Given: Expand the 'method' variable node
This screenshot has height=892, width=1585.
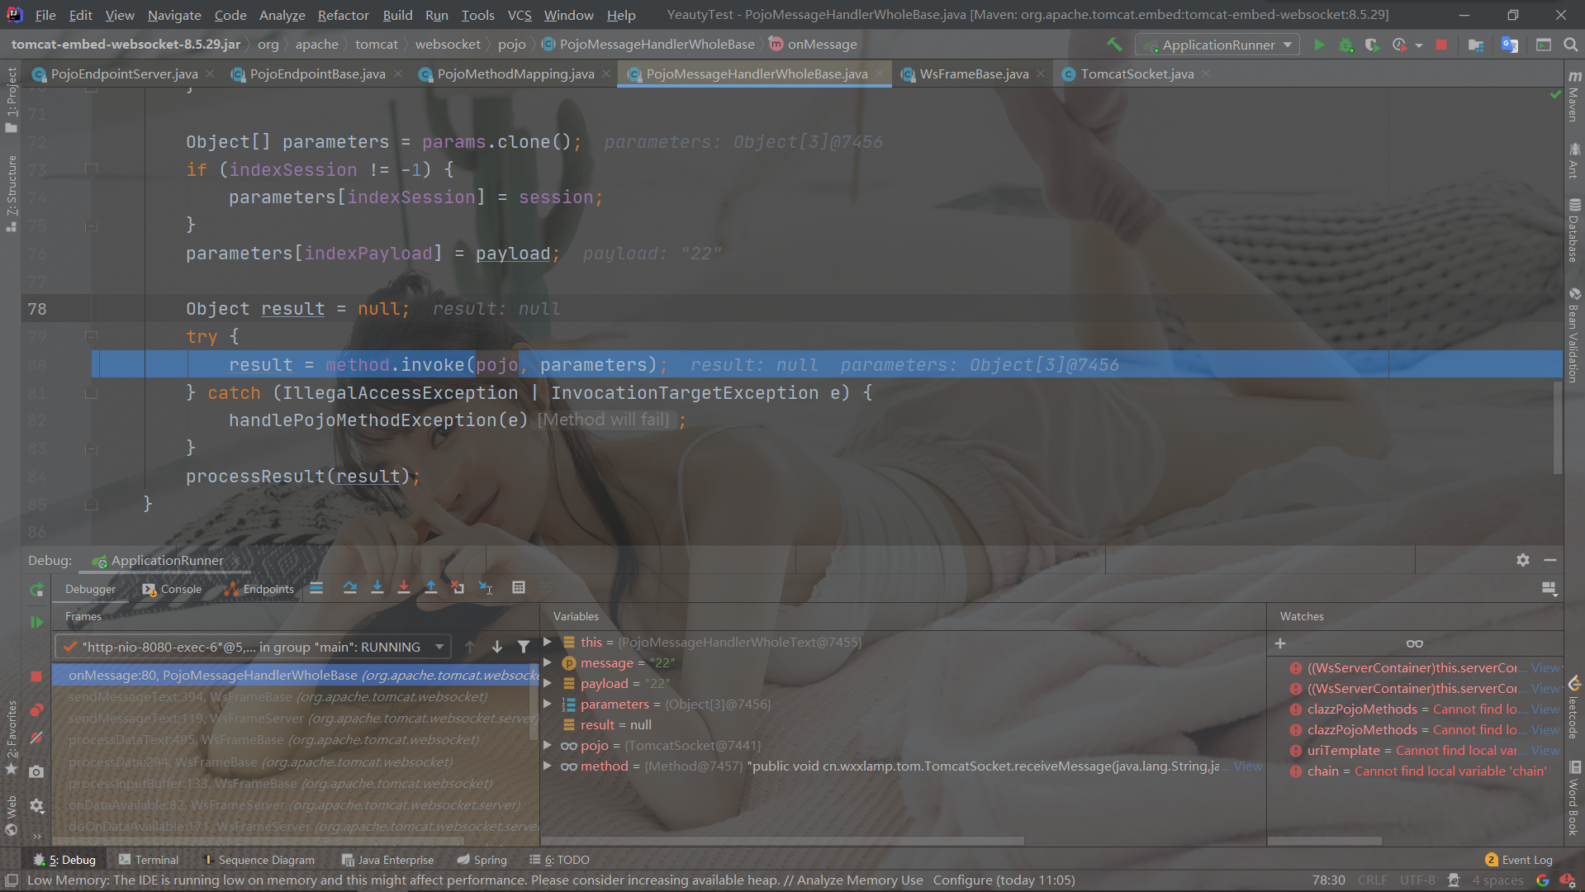Looking at the screenshot, I should point(547,766).
